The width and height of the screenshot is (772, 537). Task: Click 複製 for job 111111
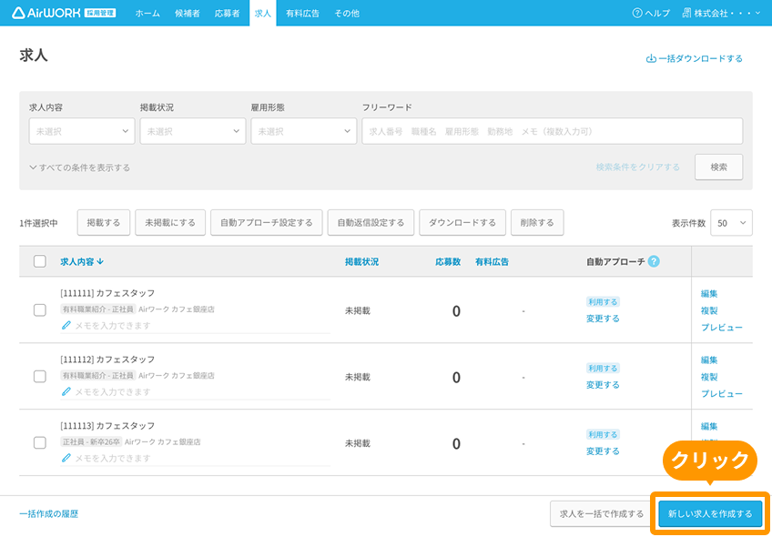coord(709,310)
